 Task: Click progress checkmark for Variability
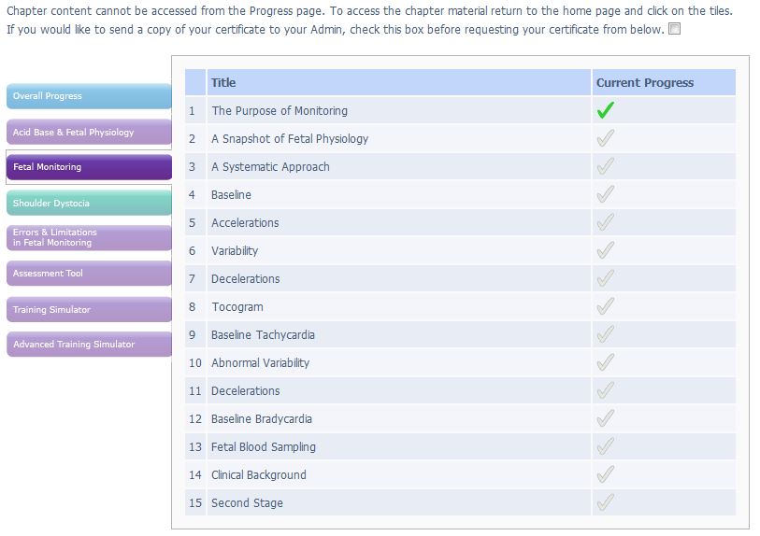click(x=605, y=250)
